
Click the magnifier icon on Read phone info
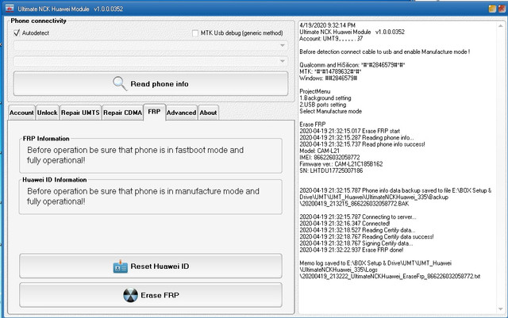click(120, 83)
